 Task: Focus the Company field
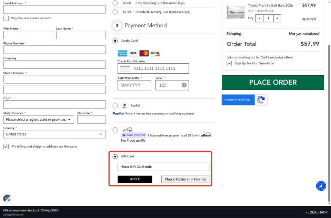click(x=54, y=65)
